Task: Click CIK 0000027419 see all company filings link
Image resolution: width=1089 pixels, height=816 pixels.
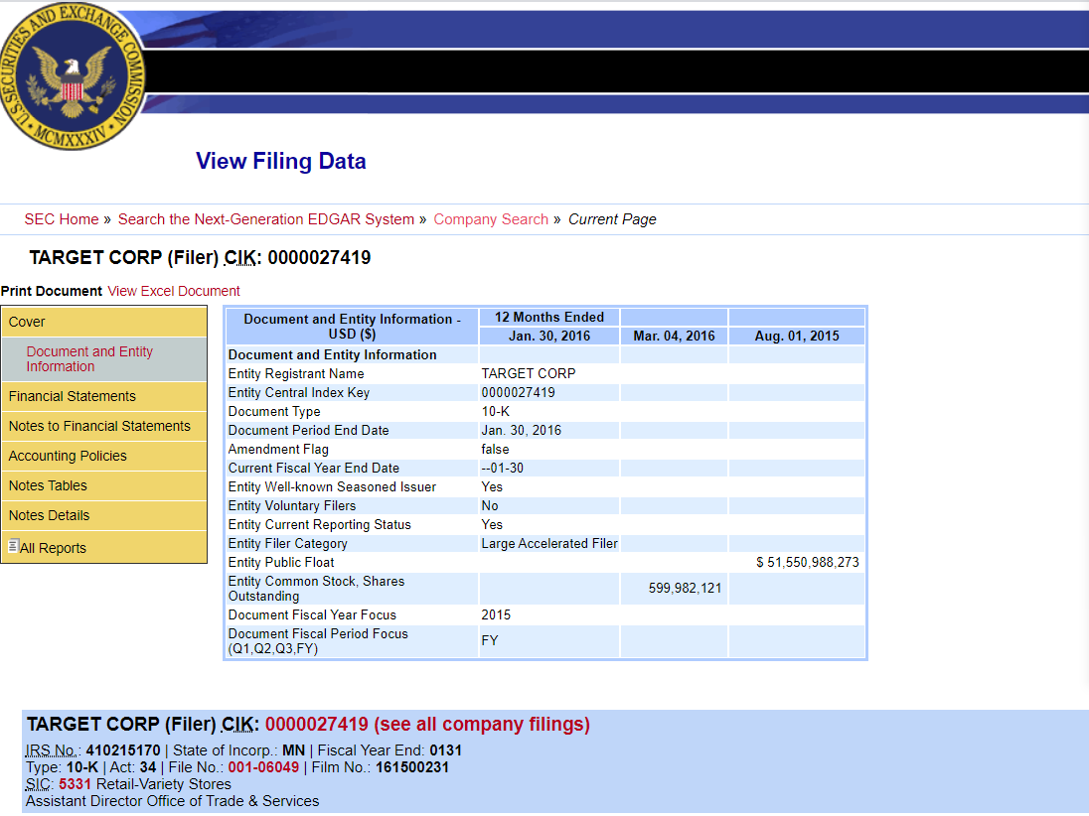Action: (427, 725)
